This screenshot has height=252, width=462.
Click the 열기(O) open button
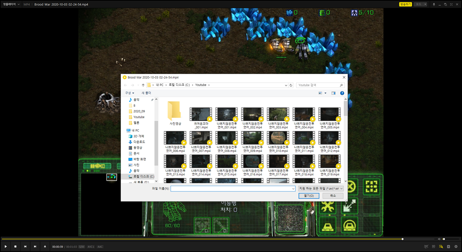[x=309, y=196]
